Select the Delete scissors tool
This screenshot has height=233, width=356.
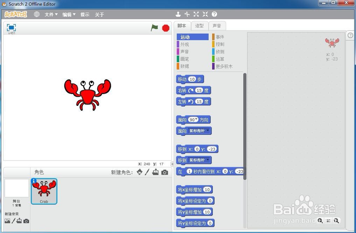187,14
